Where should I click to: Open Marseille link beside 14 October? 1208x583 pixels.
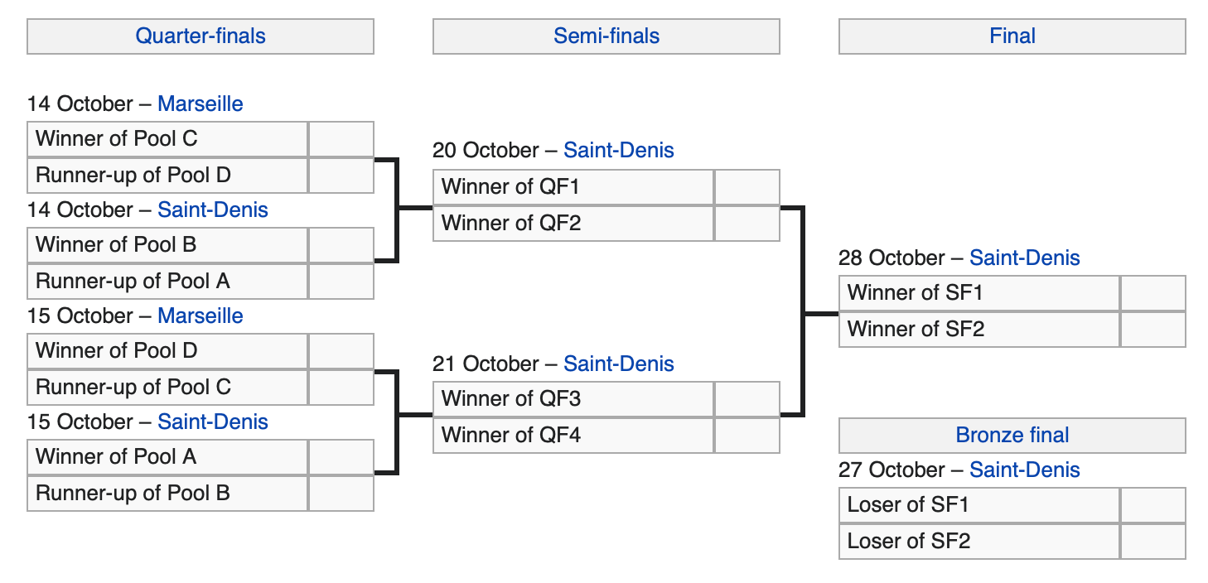click(x=201, y=104)
